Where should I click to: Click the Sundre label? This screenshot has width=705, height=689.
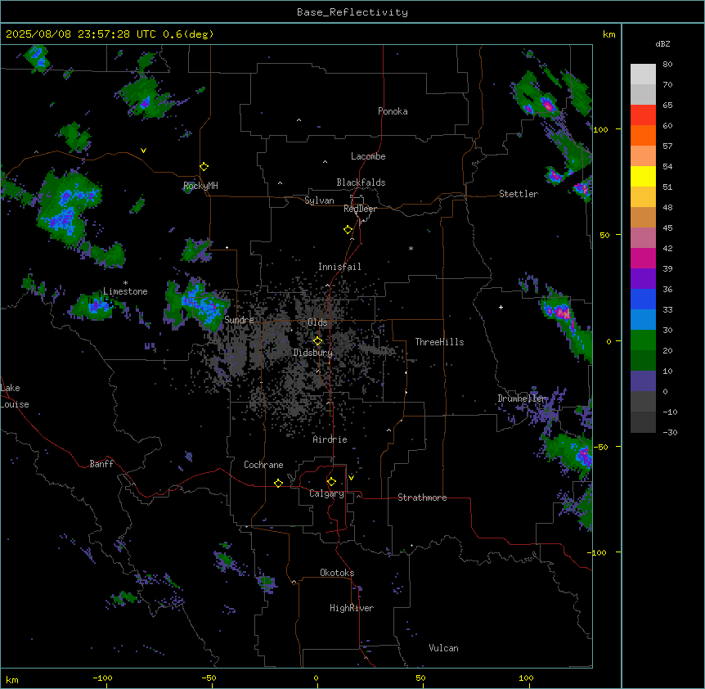click(239, 320)
